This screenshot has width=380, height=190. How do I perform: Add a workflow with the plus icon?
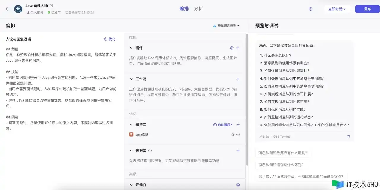point(238,79)
